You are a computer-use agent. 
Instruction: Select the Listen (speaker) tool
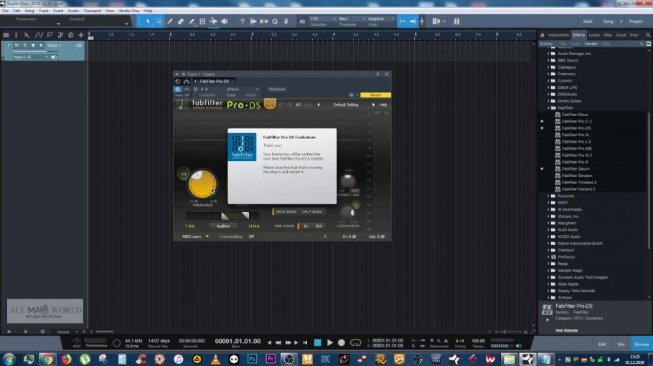[224, 21]
